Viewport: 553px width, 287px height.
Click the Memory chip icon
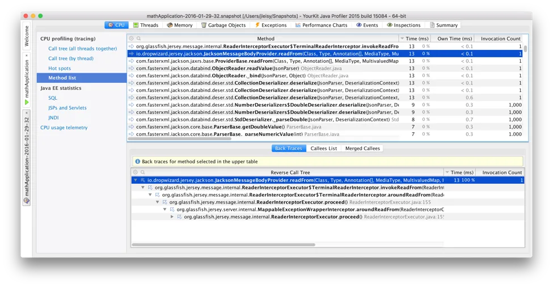[170, 25]
